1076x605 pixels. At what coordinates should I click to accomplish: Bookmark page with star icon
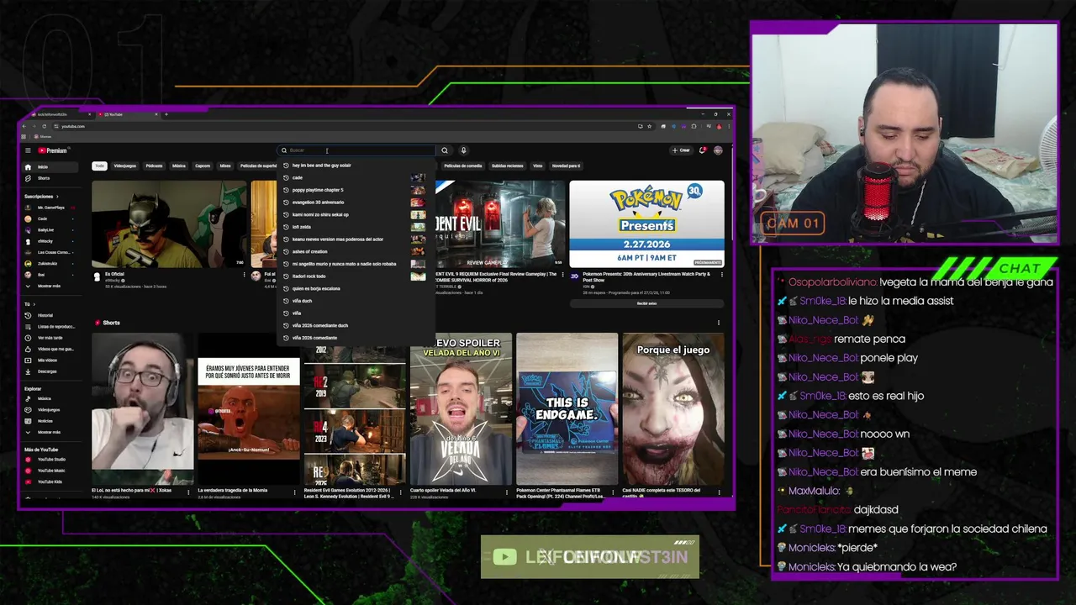click(x=648, y=126)
